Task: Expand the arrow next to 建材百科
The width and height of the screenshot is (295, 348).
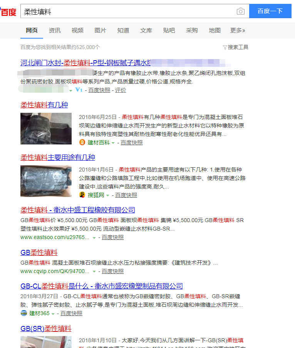Action: coord(113,143)
